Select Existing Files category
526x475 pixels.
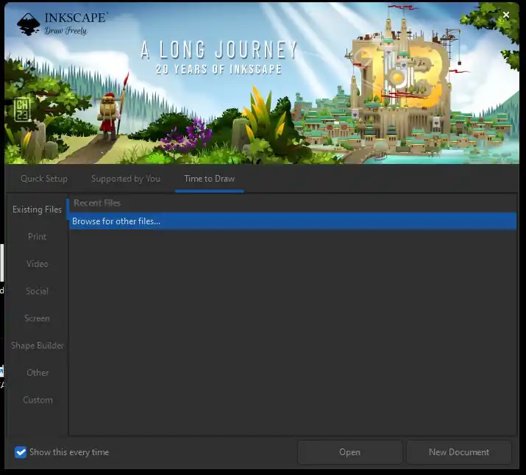pos(37,210)
